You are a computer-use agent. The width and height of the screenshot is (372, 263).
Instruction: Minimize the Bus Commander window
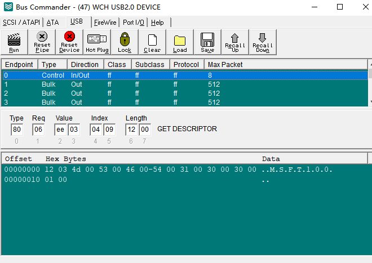click(x=315, y=7)
